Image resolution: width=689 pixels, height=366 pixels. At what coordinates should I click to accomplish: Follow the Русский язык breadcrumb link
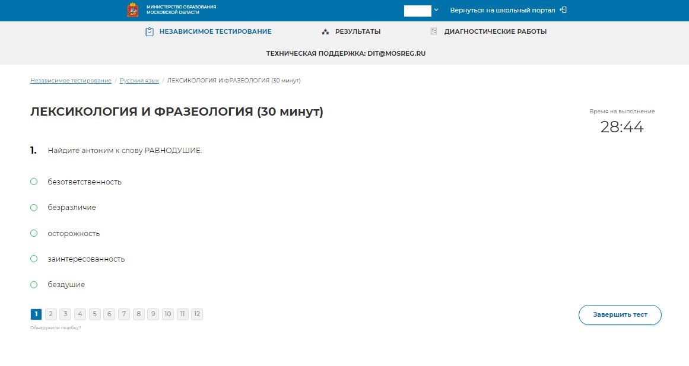[x=139, y=81]
